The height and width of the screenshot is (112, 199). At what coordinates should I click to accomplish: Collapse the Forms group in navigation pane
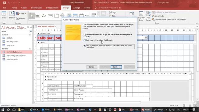30,49
